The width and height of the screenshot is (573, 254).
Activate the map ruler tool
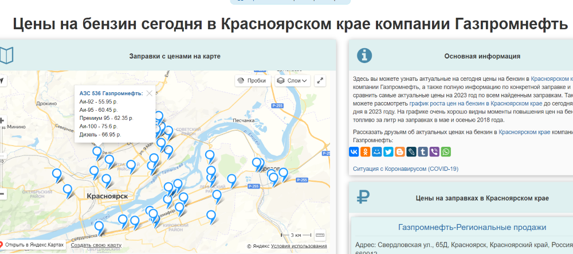coord(320,235)
